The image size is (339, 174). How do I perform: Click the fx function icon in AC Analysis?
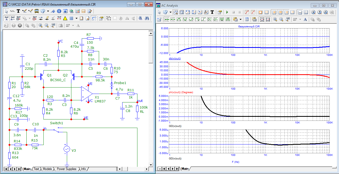point(206,12)
